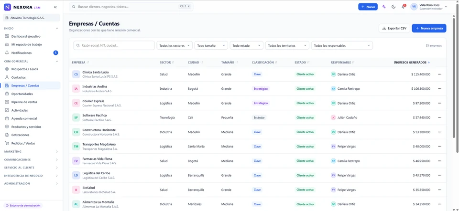Image resolution: width=459 pixels, height=211 pixels.
Task: Click the Nexora CRM logo
Action: pyautogui.click(x=22, y=7)
